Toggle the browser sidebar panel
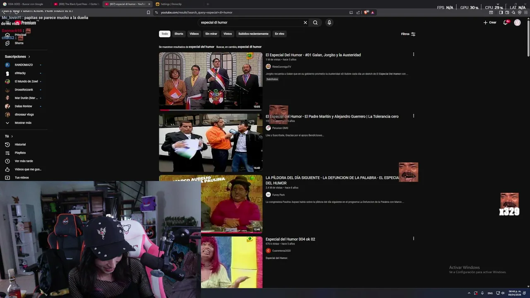Screen dimensions: 530x298 (x=501, y=12)
